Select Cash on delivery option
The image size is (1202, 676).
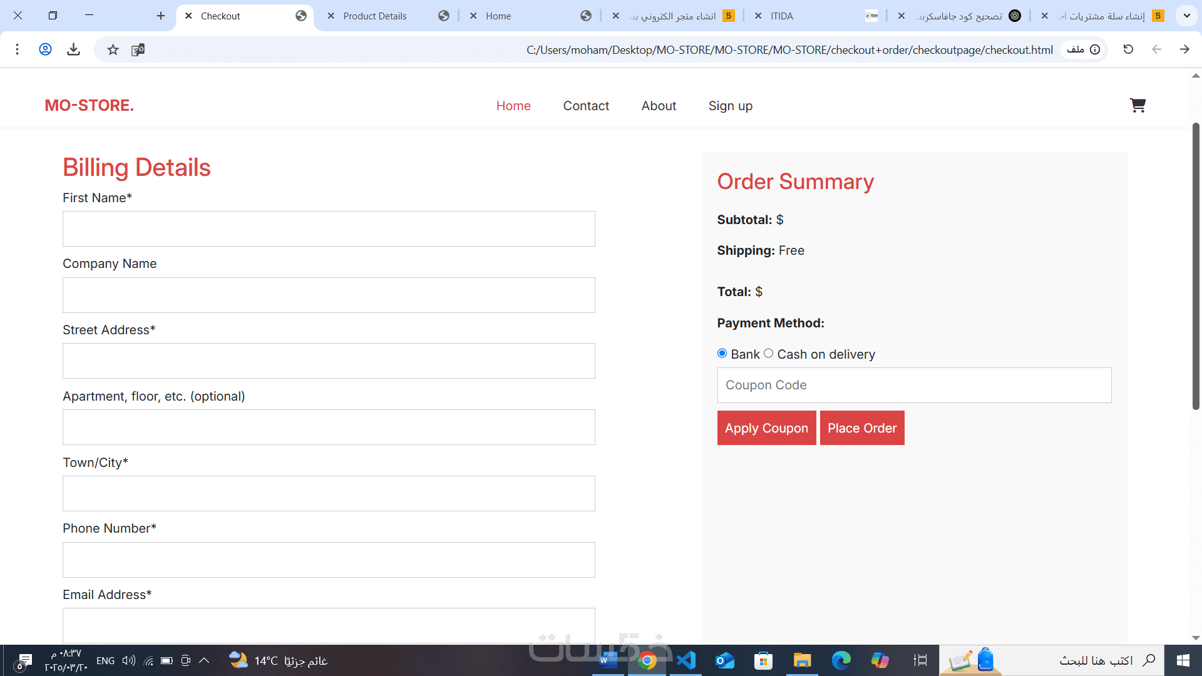pos(768,354)
